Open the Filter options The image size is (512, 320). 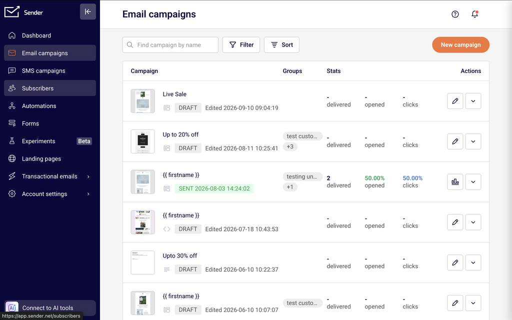[x=241, y=44]
